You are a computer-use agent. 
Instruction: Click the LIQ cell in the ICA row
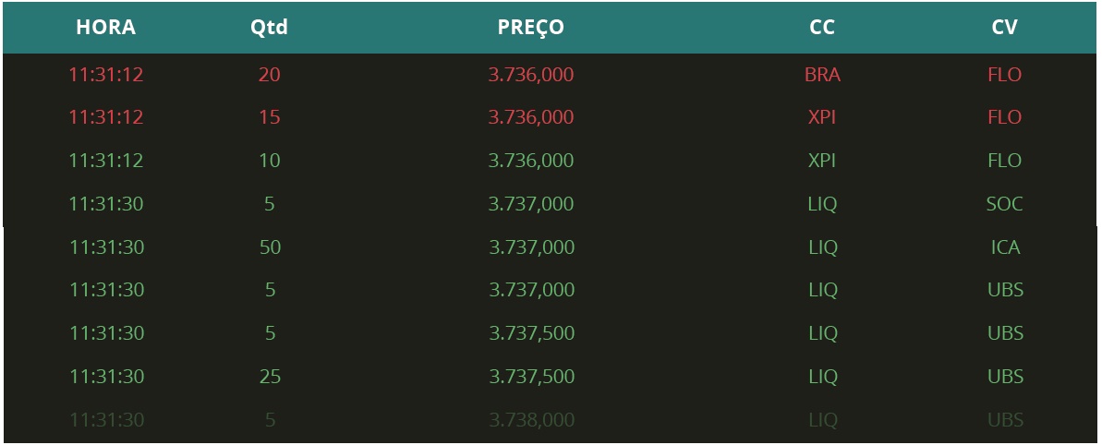pyautogui.click(x=823, y=247)
